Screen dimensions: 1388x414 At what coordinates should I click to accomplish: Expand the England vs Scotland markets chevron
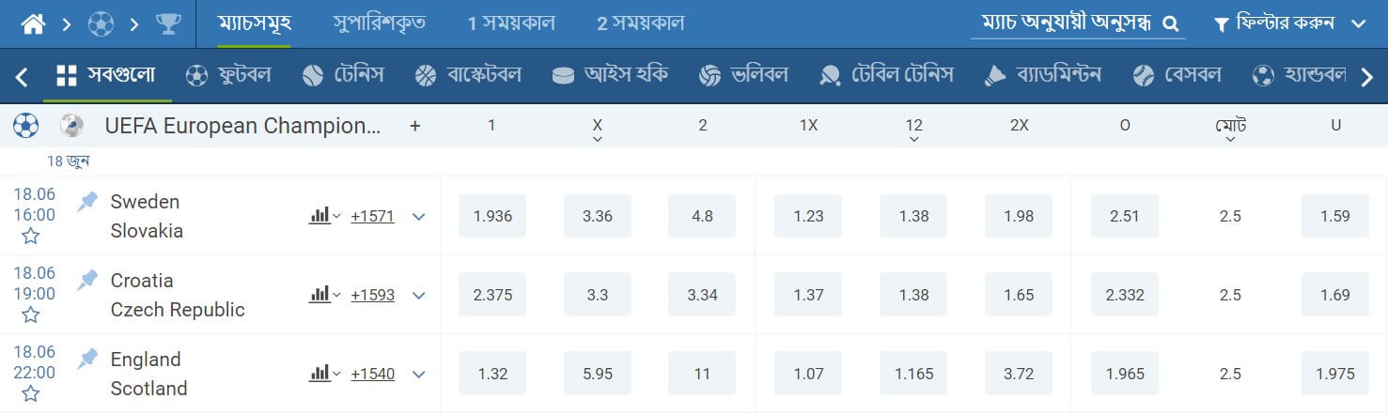coord(419,375)
